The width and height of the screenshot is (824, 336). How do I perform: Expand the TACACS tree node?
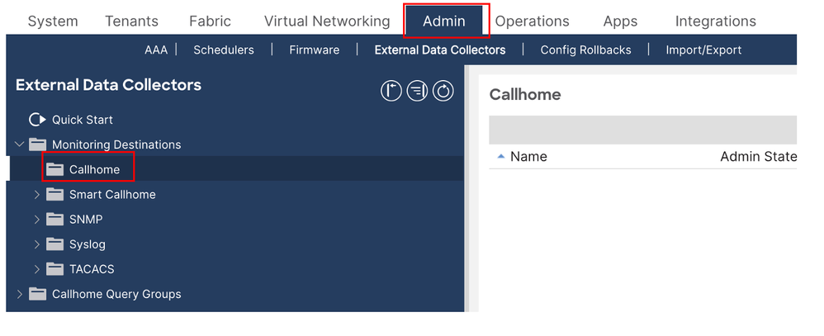(37, 269)
